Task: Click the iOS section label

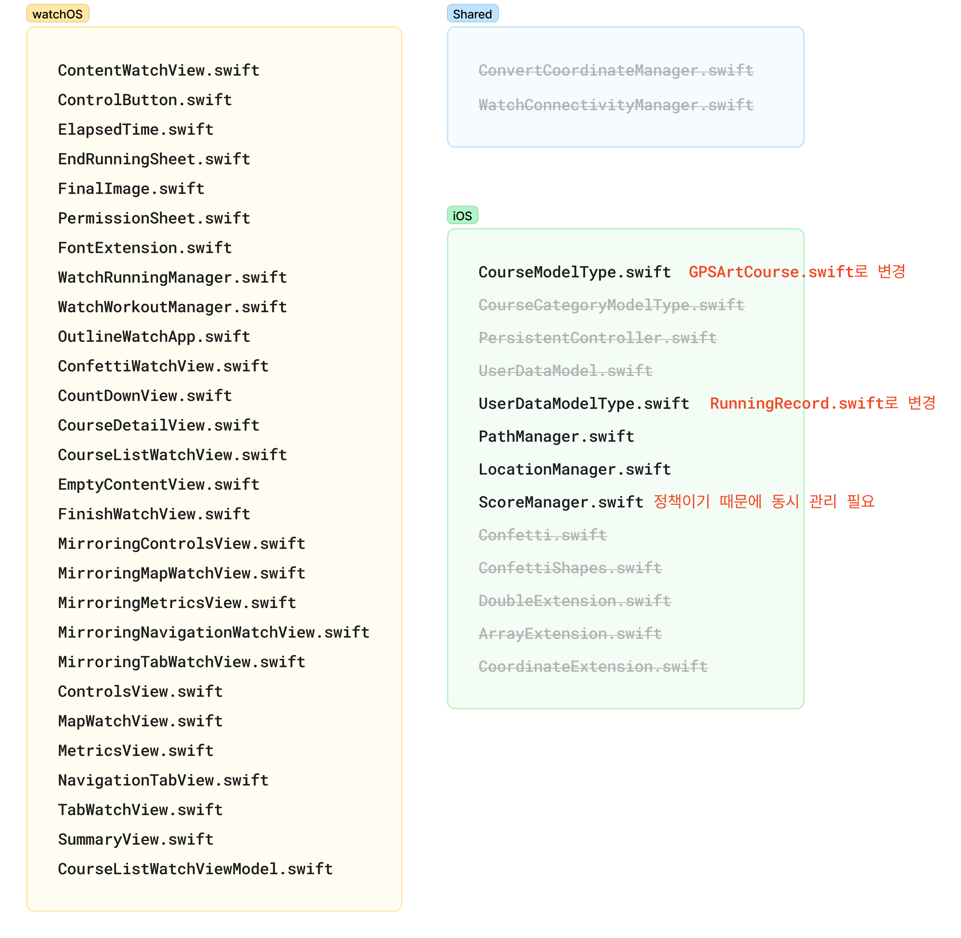Action: [x=462, y=215]
